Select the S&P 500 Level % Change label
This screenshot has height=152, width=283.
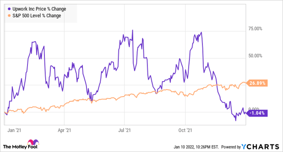37,16
